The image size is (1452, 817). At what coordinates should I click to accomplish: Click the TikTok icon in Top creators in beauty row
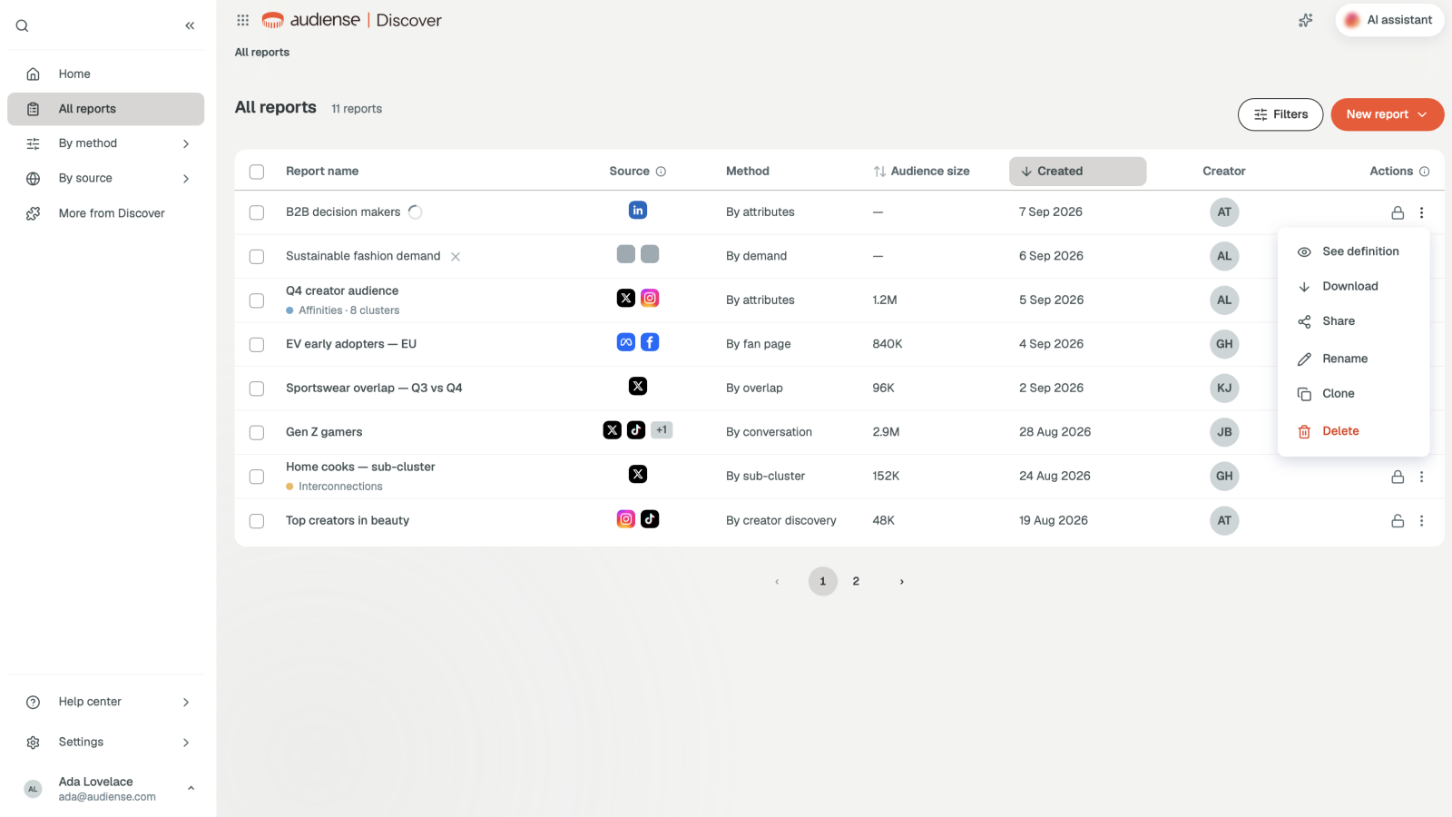click(650, 519)
